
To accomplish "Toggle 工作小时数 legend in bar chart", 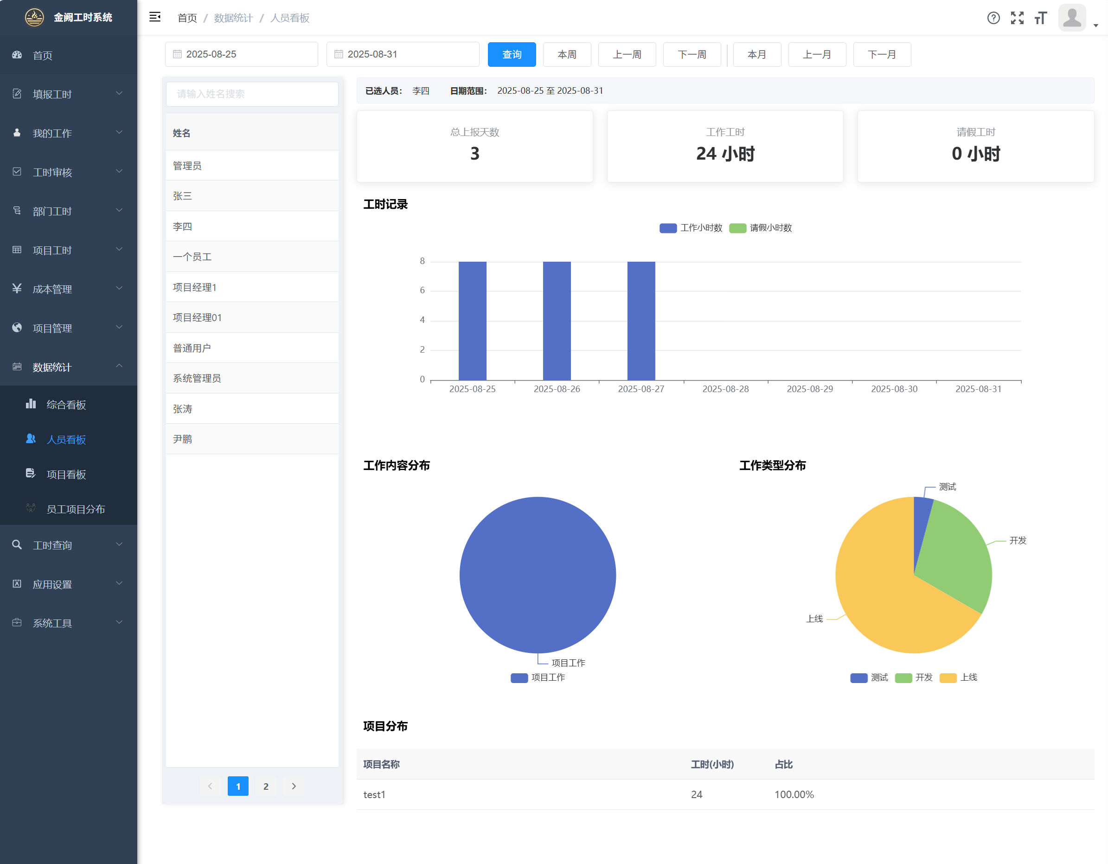I will [x=668, y=228].
